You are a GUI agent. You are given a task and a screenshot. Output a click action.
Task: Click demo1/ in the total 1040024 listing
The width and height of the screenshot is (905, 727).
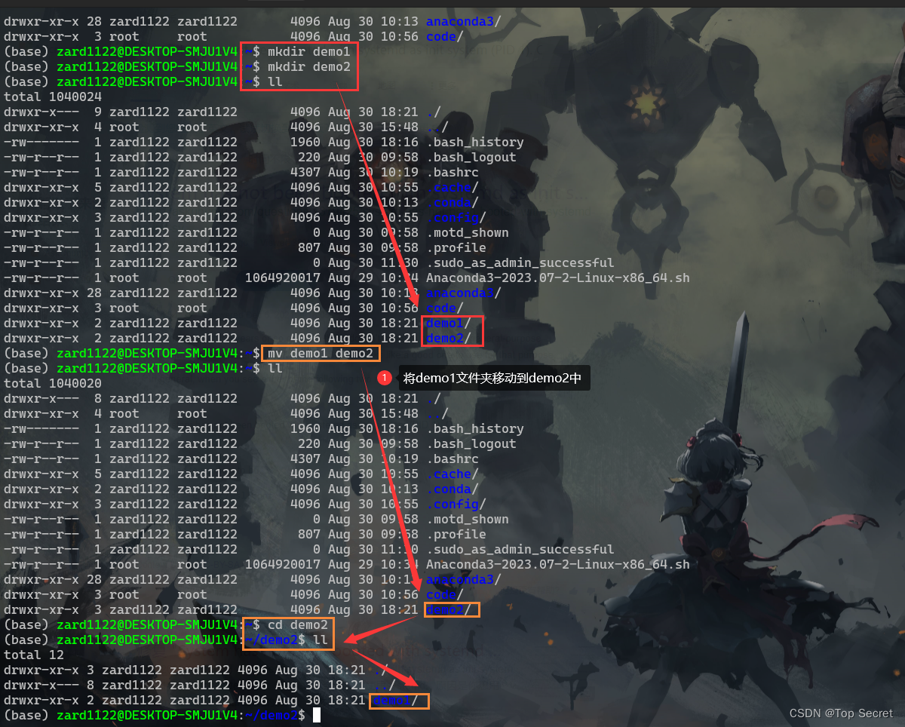tap(449, 323)
